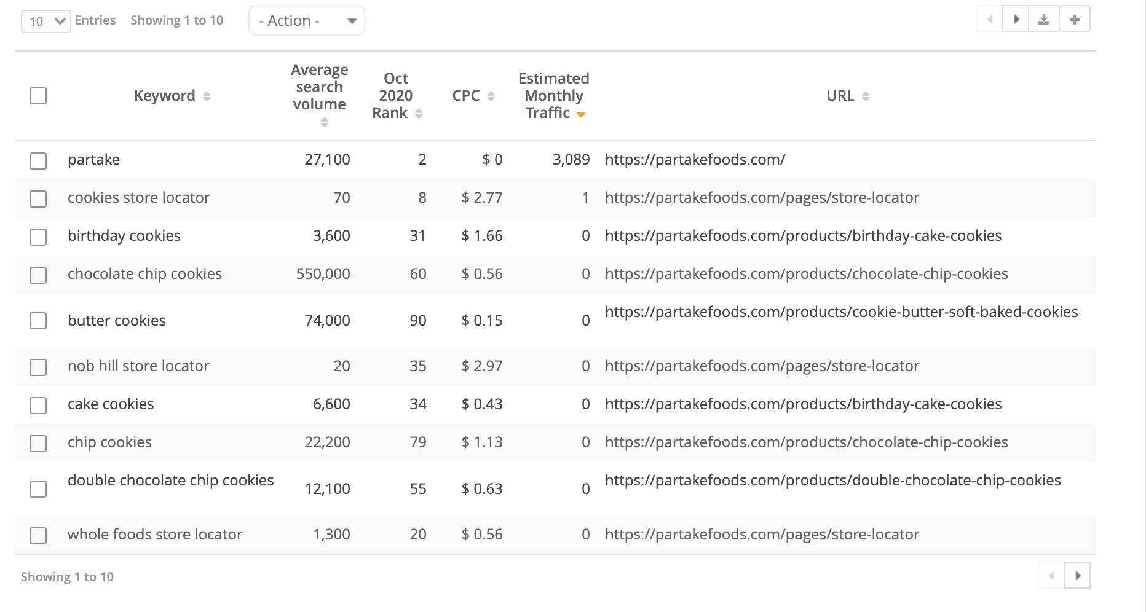Screen dimensions: 1146x612
Task: Open cookie-butter-soft-baked-cookies URL
Action: pyautogui.click(x=842, y=312)
